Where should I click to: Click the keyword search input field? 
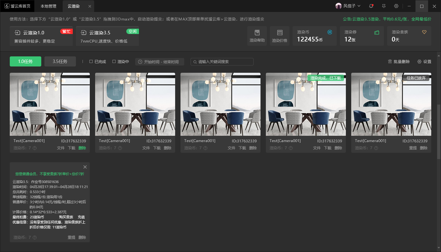click(x=222, y=62)
